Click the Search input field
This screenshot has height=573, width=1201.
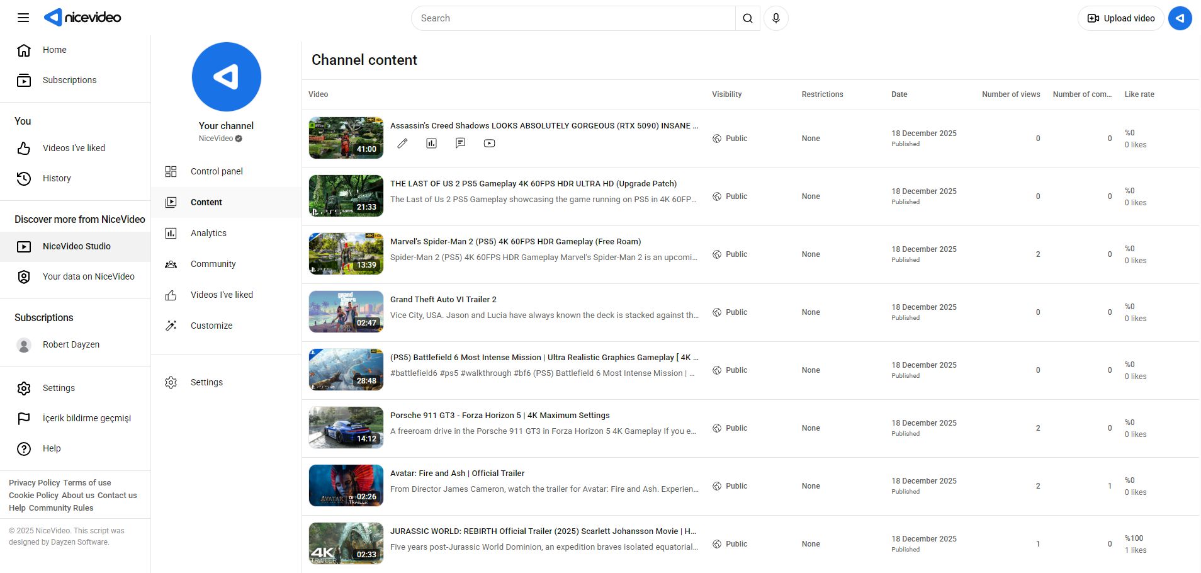(573, 18)
